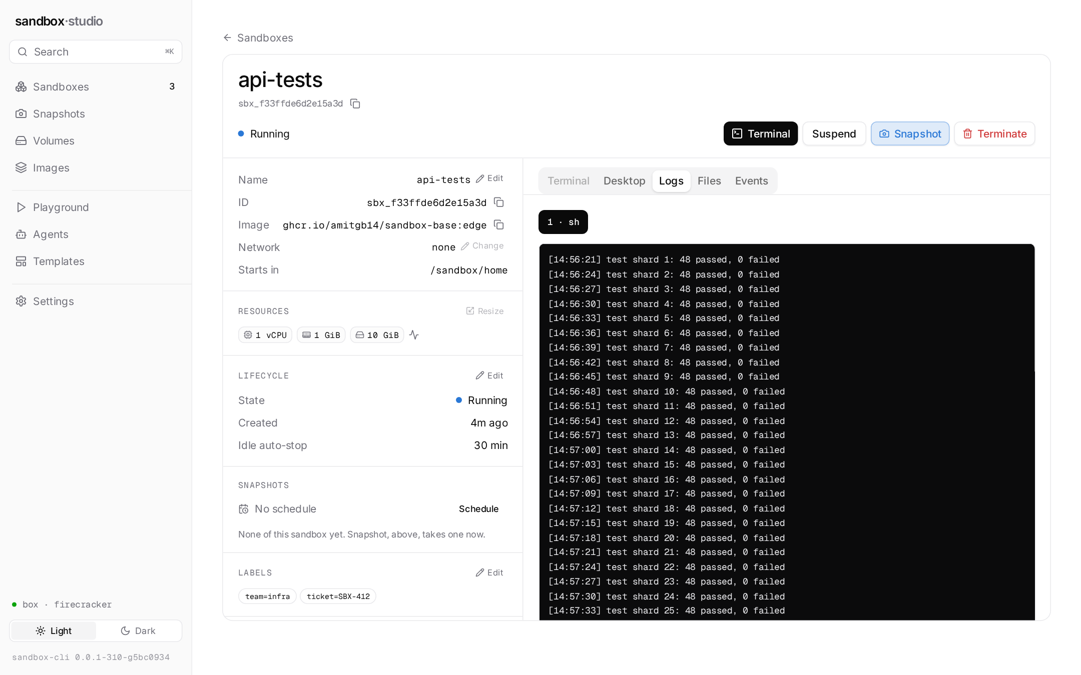
Task: Copy the ID value in the details row
Action: tap(499, 202)
